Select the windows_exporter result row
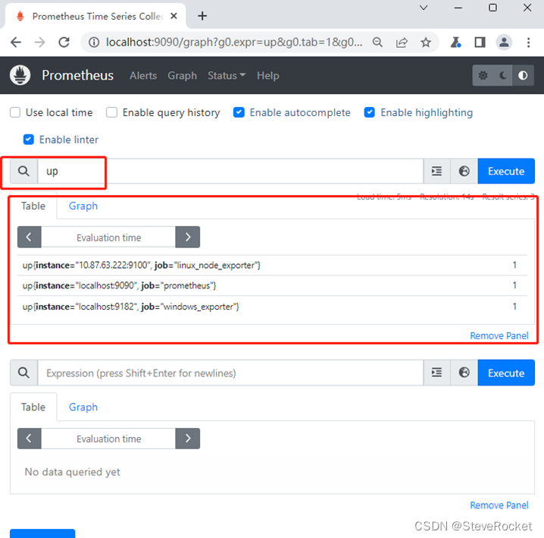544x538 pixels. point(272,307)
